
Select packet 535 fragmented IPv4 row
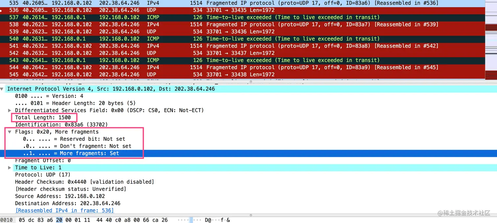pos(243,3)
